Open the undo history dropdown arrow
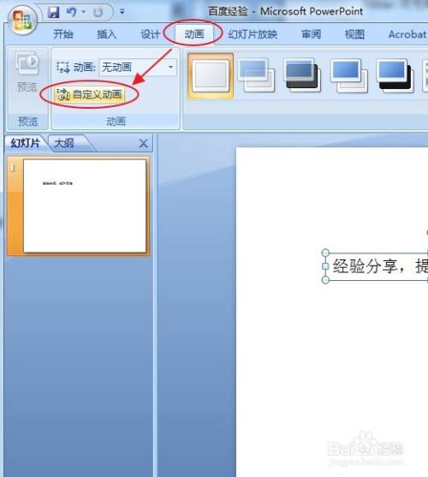 [83, 12]
